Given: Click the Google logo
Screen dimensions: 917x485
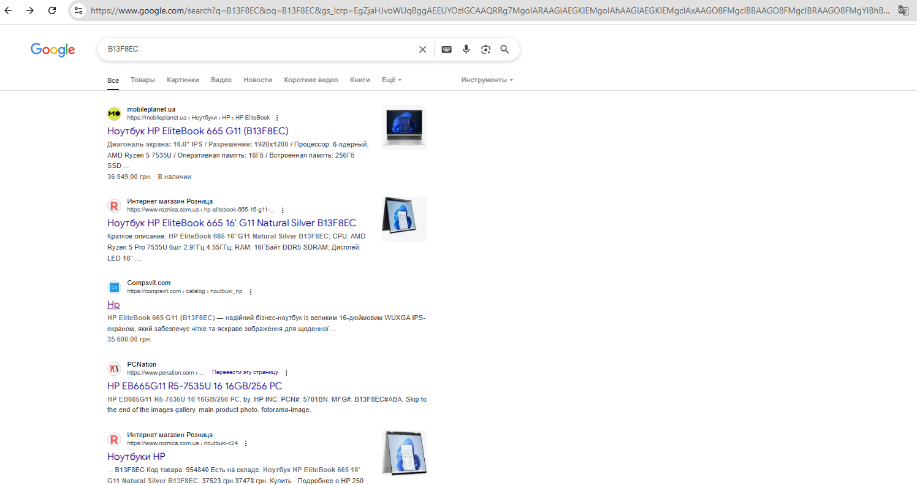Looking at the screenshot, I should [53, 50].
